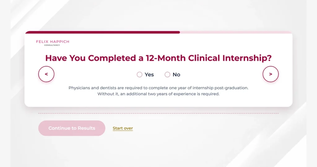
Task: Select the Yes radio circle
Action: pyautogui.click(x=140, y=74)
